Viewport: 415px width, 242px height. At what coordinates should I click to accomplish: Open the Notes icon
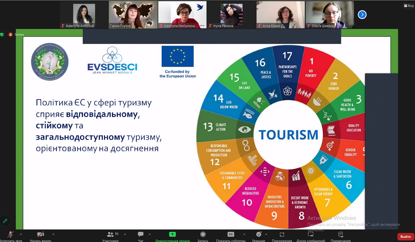(x=341, y=234)
